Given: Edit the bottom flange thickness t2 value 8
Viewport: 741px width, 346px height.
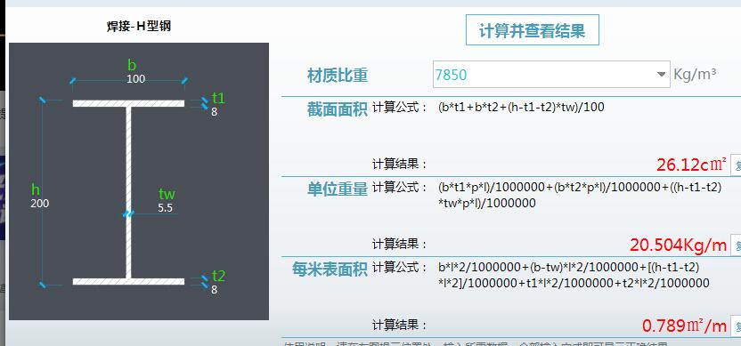Looking at the screenshot, I should coord(215,290).
